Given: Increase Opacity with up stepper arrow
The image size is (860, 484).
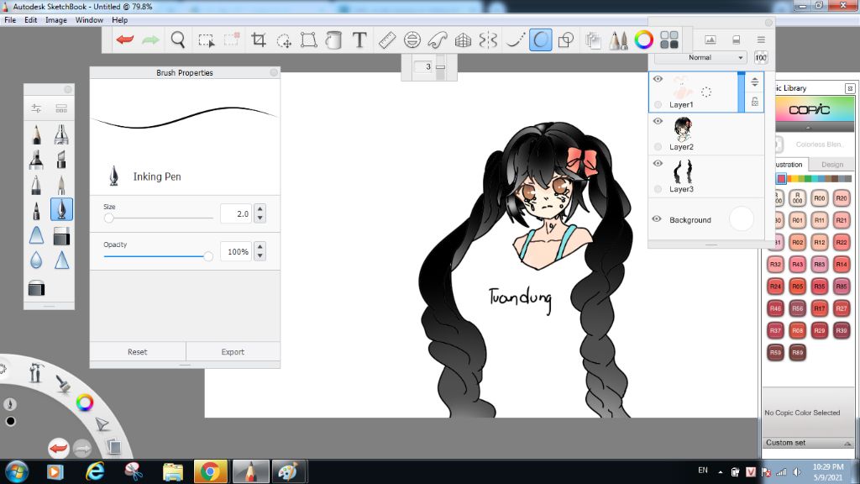Looking at the screenshot, I should 260,247.
